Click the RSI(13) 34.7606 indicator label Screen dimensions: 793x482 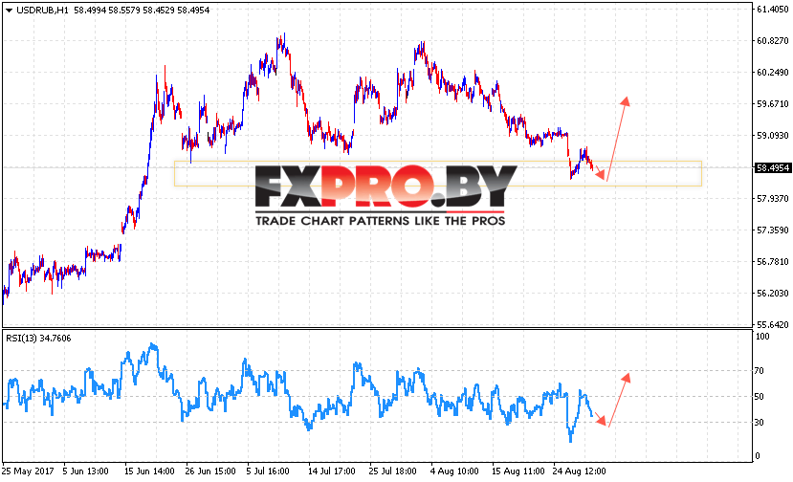pos(38,339)
